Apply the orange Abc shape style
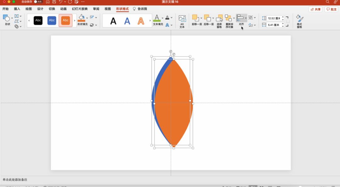Image resolution: width=340 pixels, height=187 pixels. point(65,20)
